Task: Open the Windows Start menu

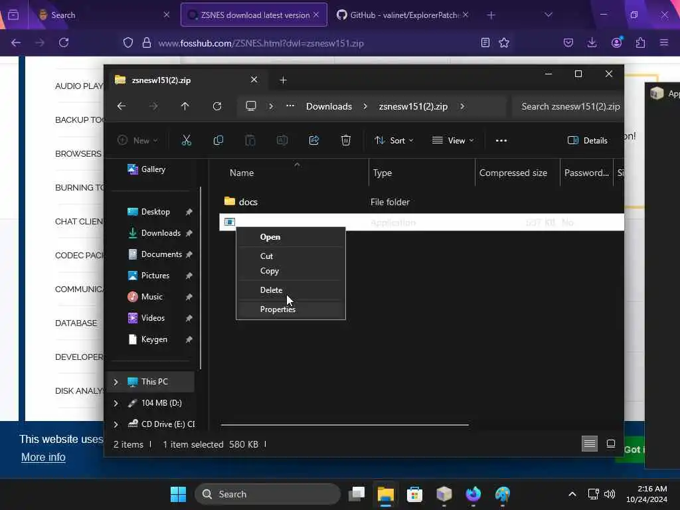Action: [178, 494]
